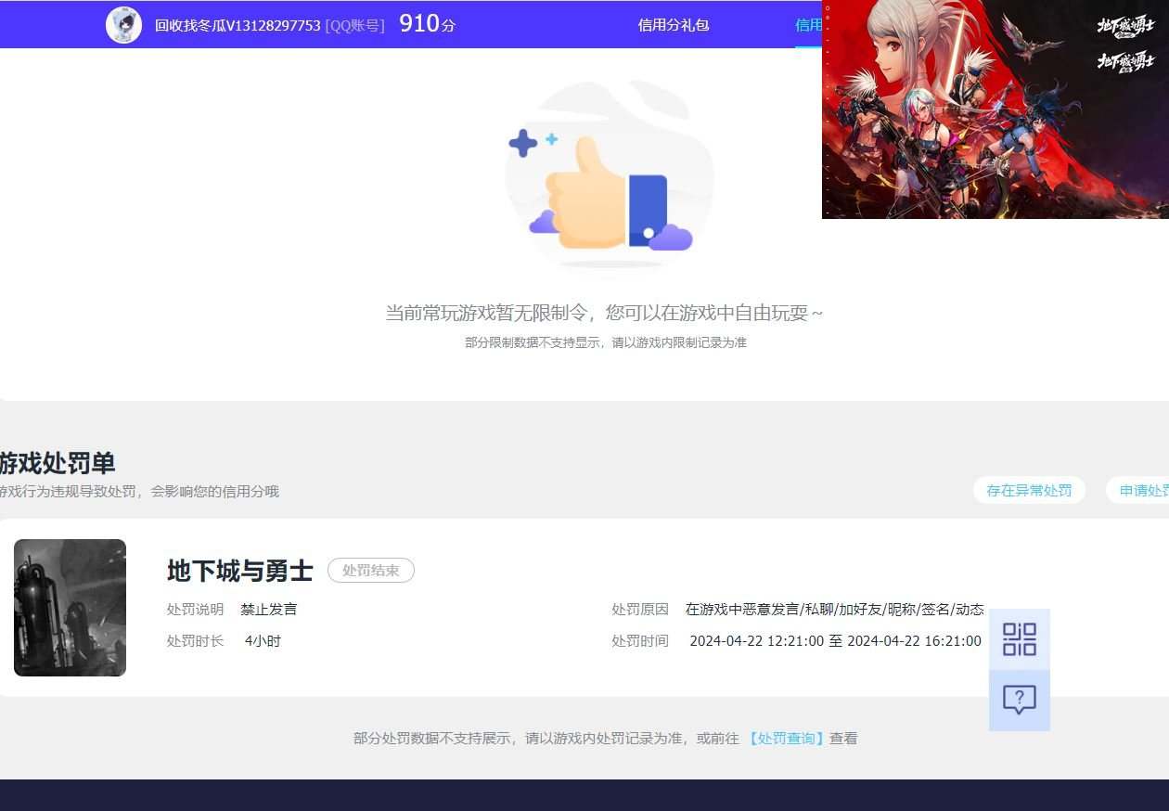Click the 禁止发言 penalty description
1169x811 pixels.
(269, 610)
